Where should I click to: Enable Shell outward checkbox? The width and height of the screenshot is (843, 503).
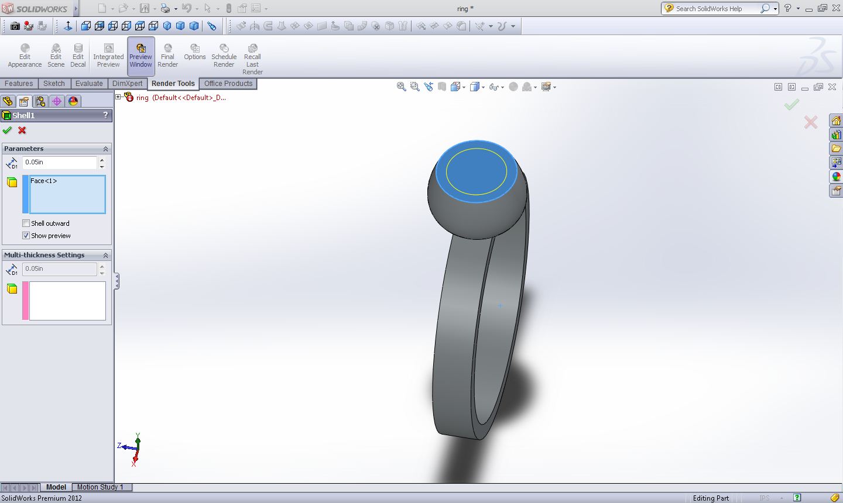pos(26,223)
